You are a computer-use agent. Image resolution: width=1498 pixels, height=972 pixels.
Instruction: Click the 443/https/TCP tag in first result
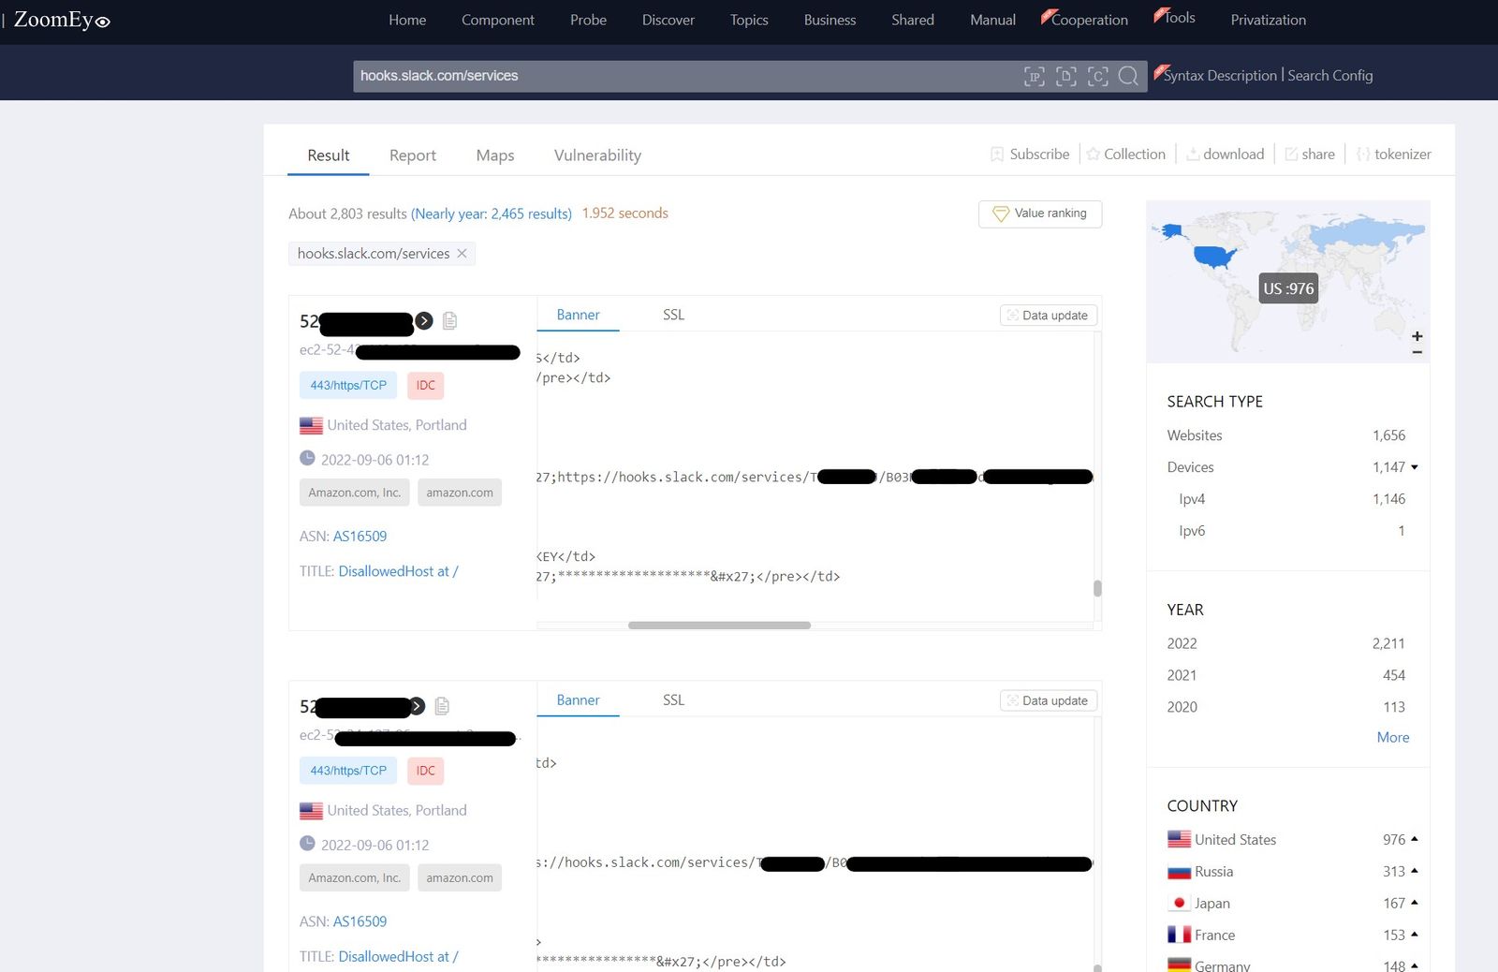pos(348,386)
